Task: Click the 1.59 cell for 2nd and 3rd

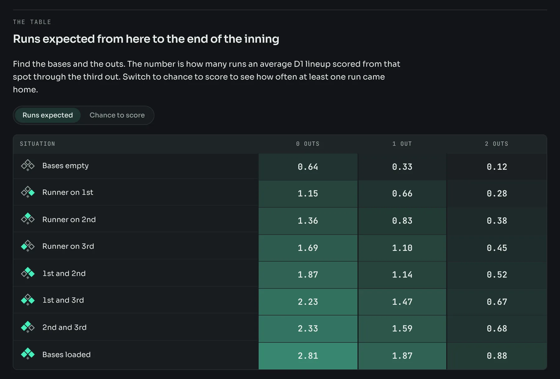Action: [402, 329]
